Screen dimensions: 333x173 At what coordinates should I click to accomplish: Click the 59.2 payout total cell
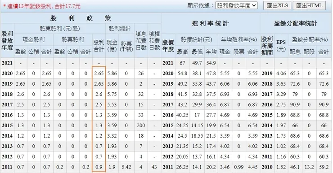click(324, 167)
